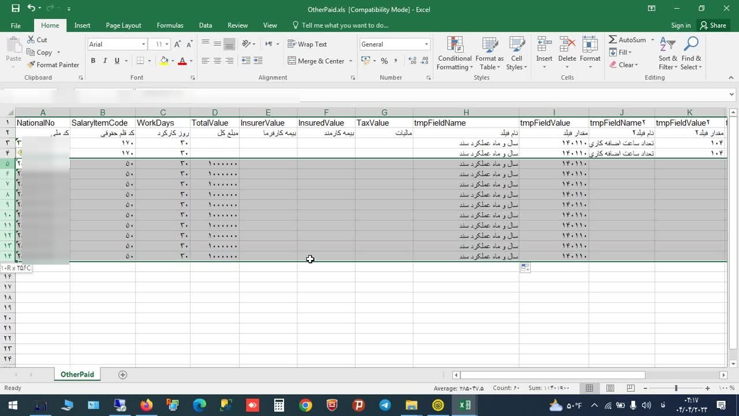Save the workbook from the Quick Access Toolbar
The height and width of the screenshot is (416, 739).
tap(16, 9)
